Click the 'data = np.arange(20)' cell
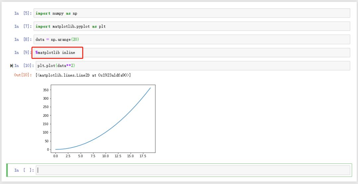Screen dimensions: 358x184 192,39
